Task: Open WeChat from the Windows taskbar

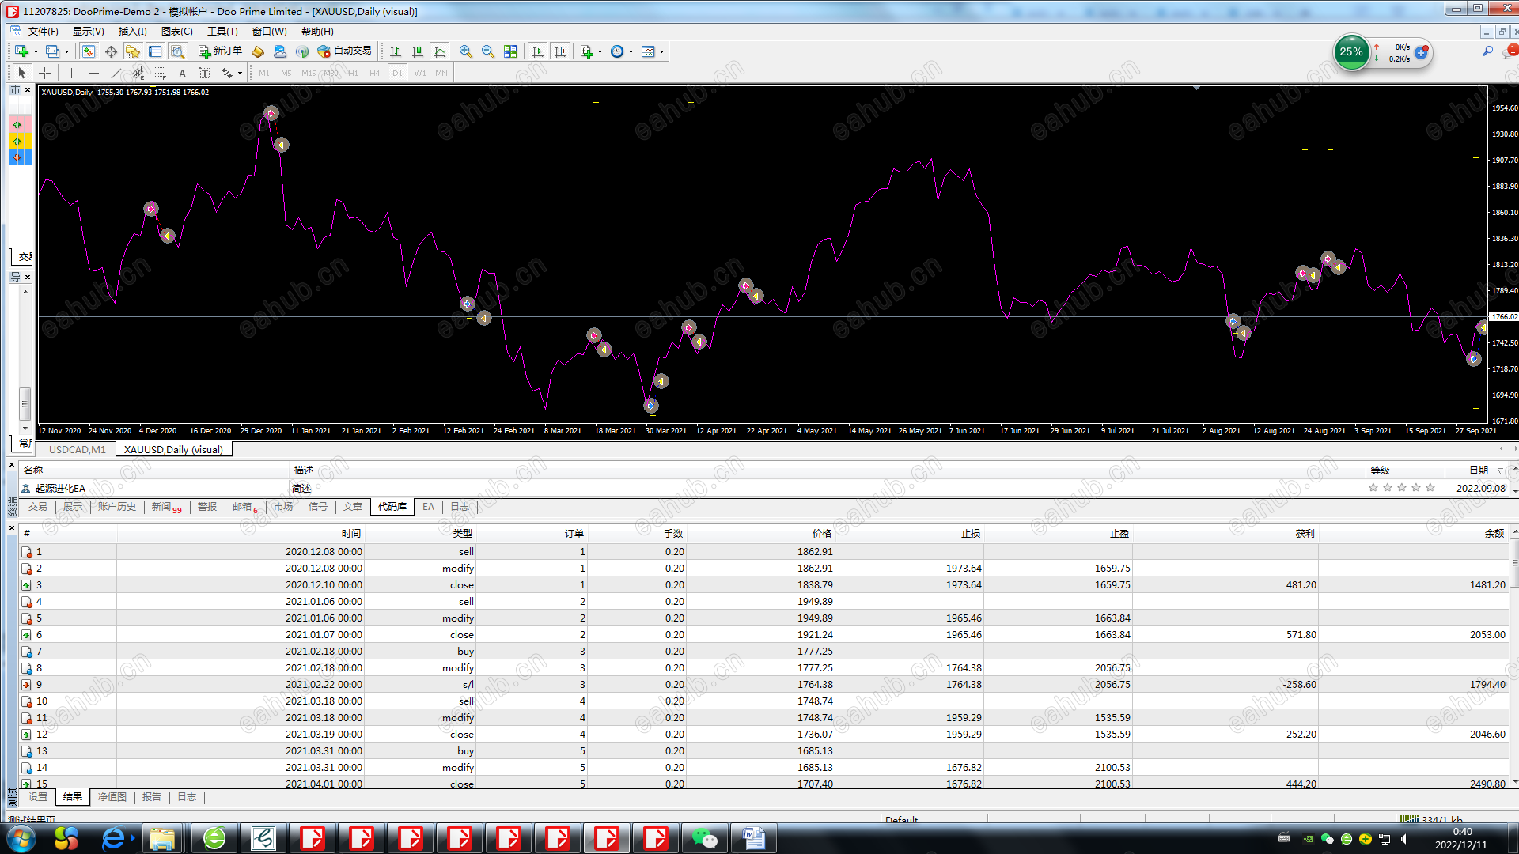Action: (703, 838)
